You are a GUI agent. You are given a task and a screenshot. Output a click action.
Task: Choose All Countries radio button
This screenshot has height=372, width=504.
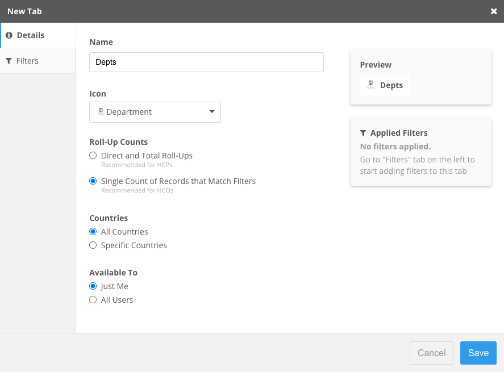tap(93, 232)
